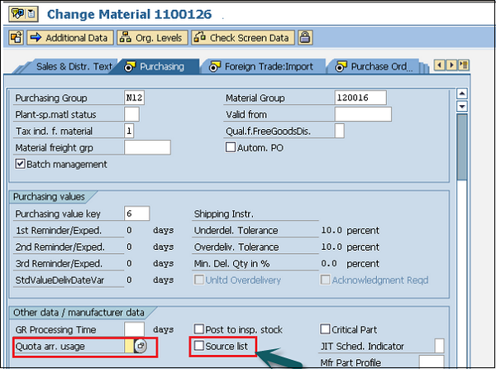Click Tax ind. f. material field
Screen dimensions: 496x369
click(129, 131)
